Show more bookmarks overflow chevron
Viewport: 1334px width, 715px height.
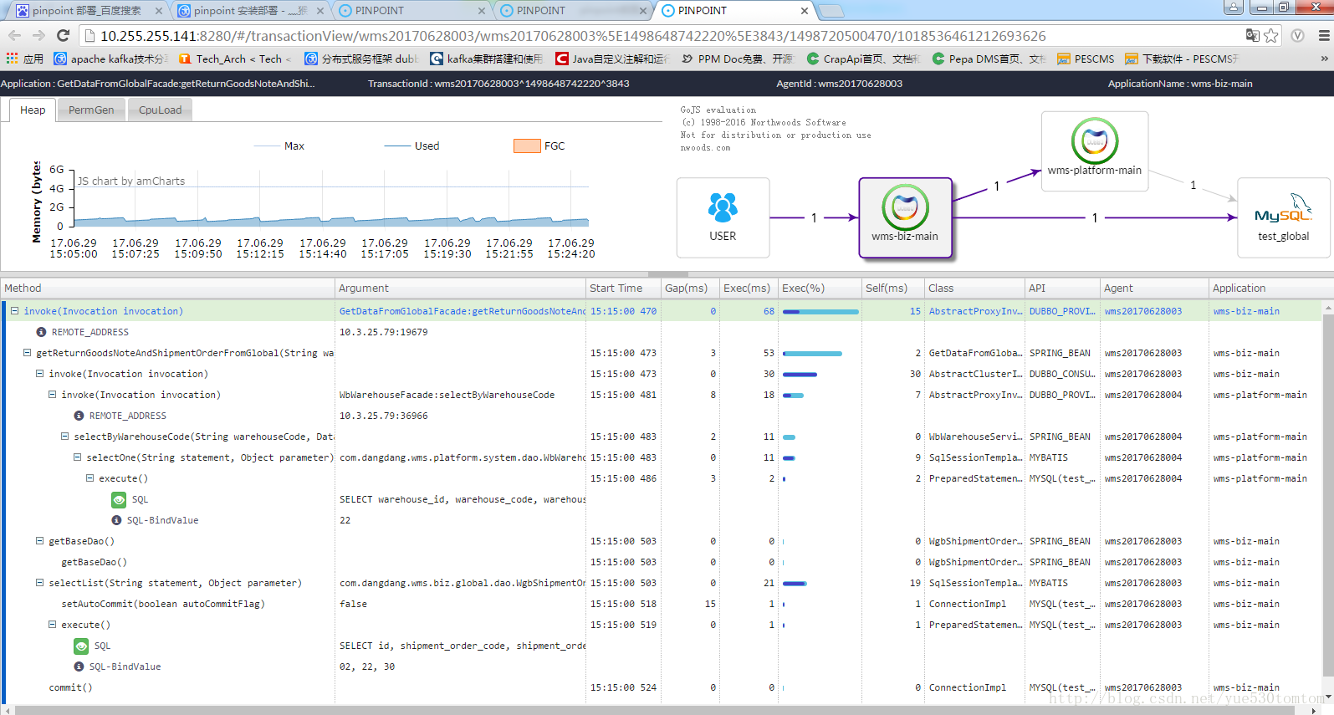click(x=1324, y=59)
